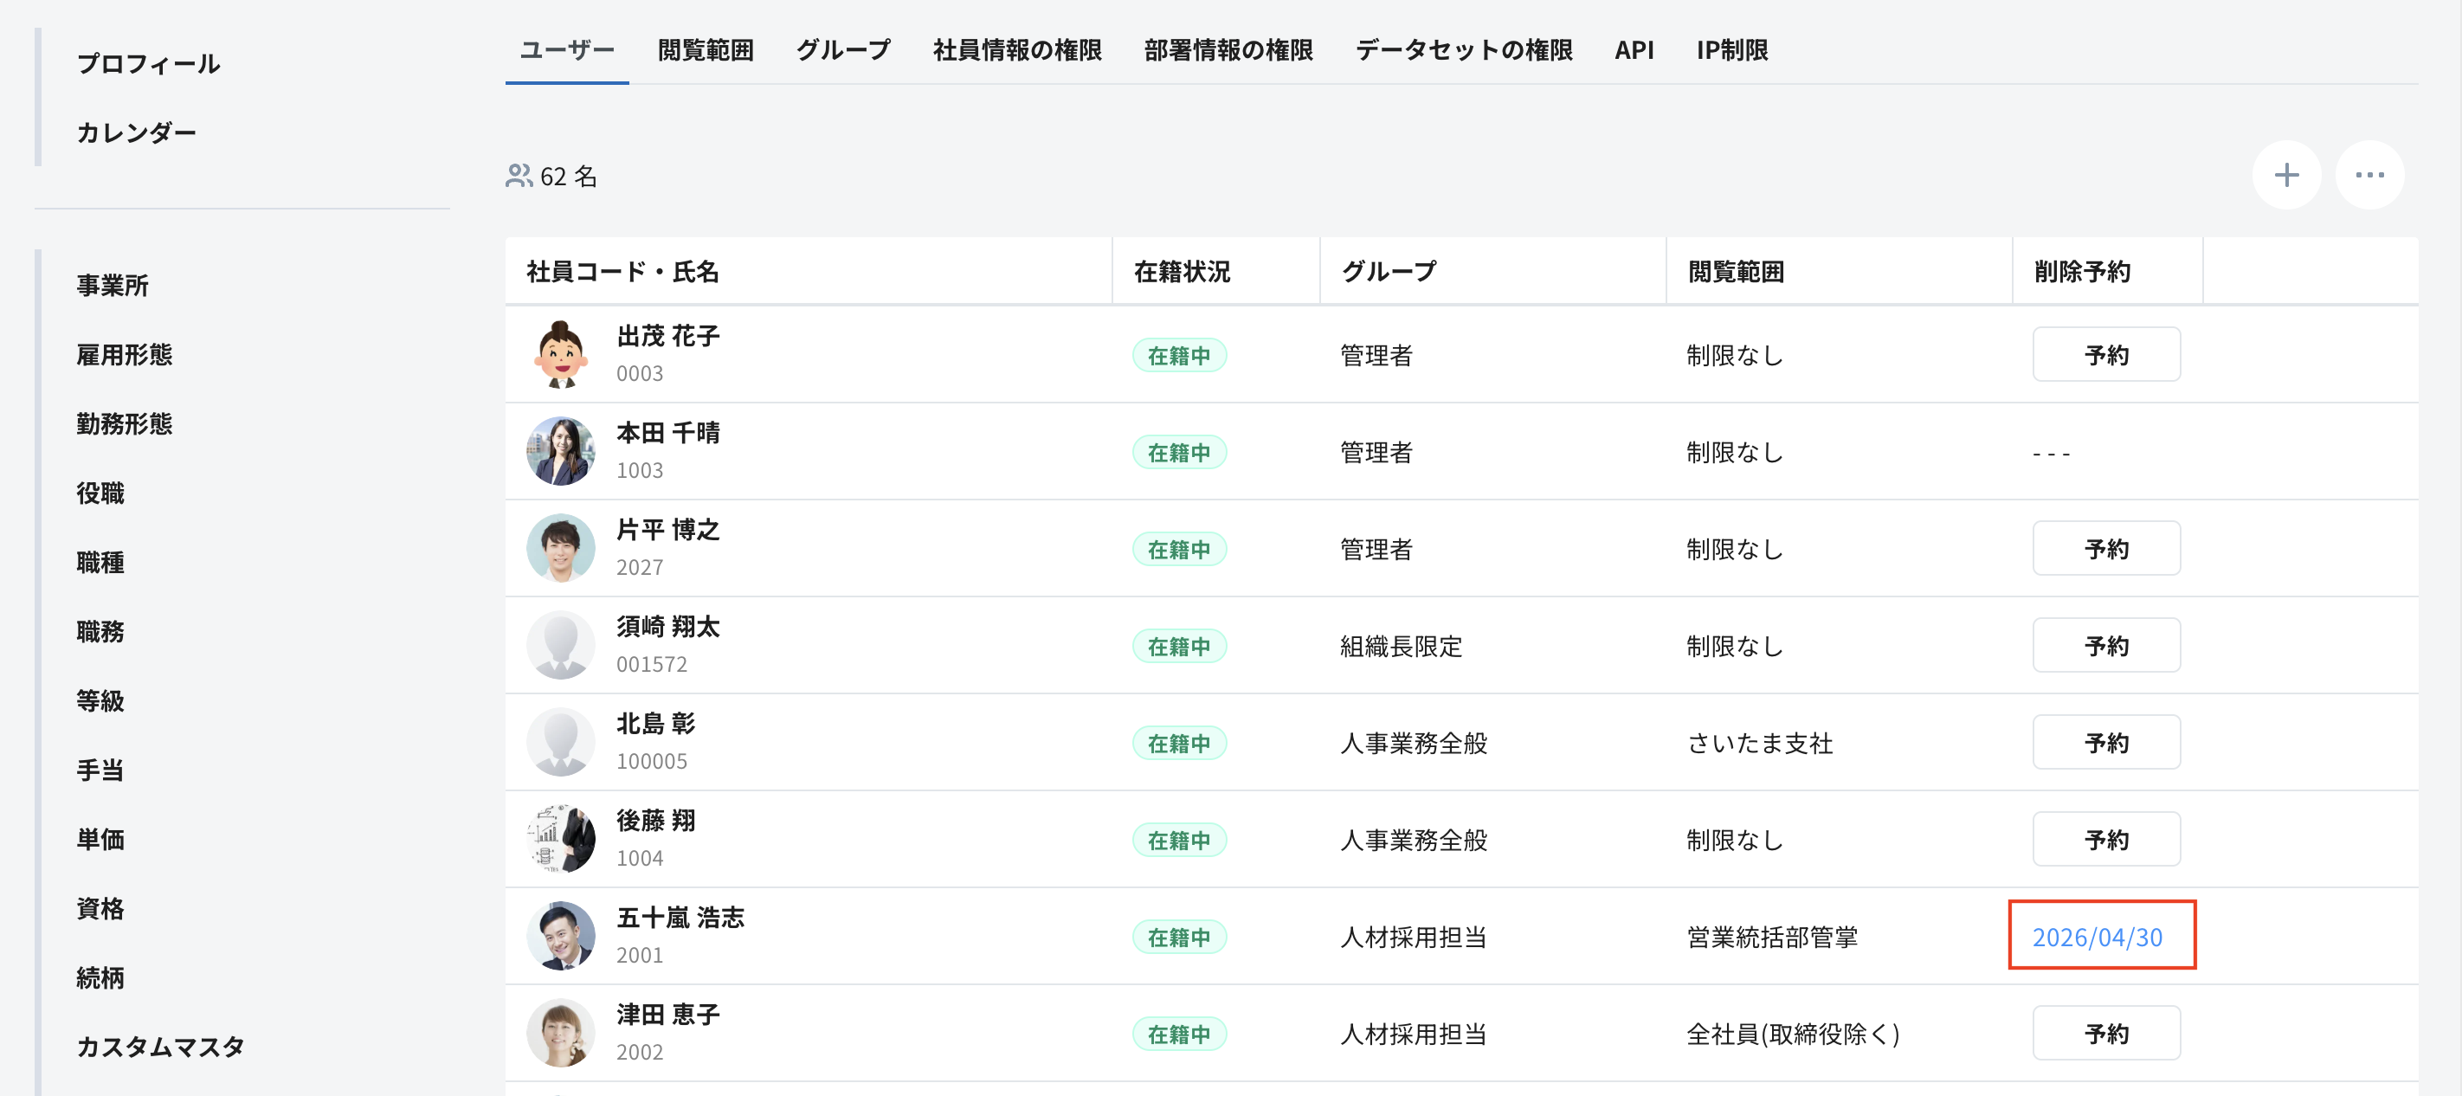Open the グループ tab
Screen dimensions: 2462x1096
coord(843,49)
